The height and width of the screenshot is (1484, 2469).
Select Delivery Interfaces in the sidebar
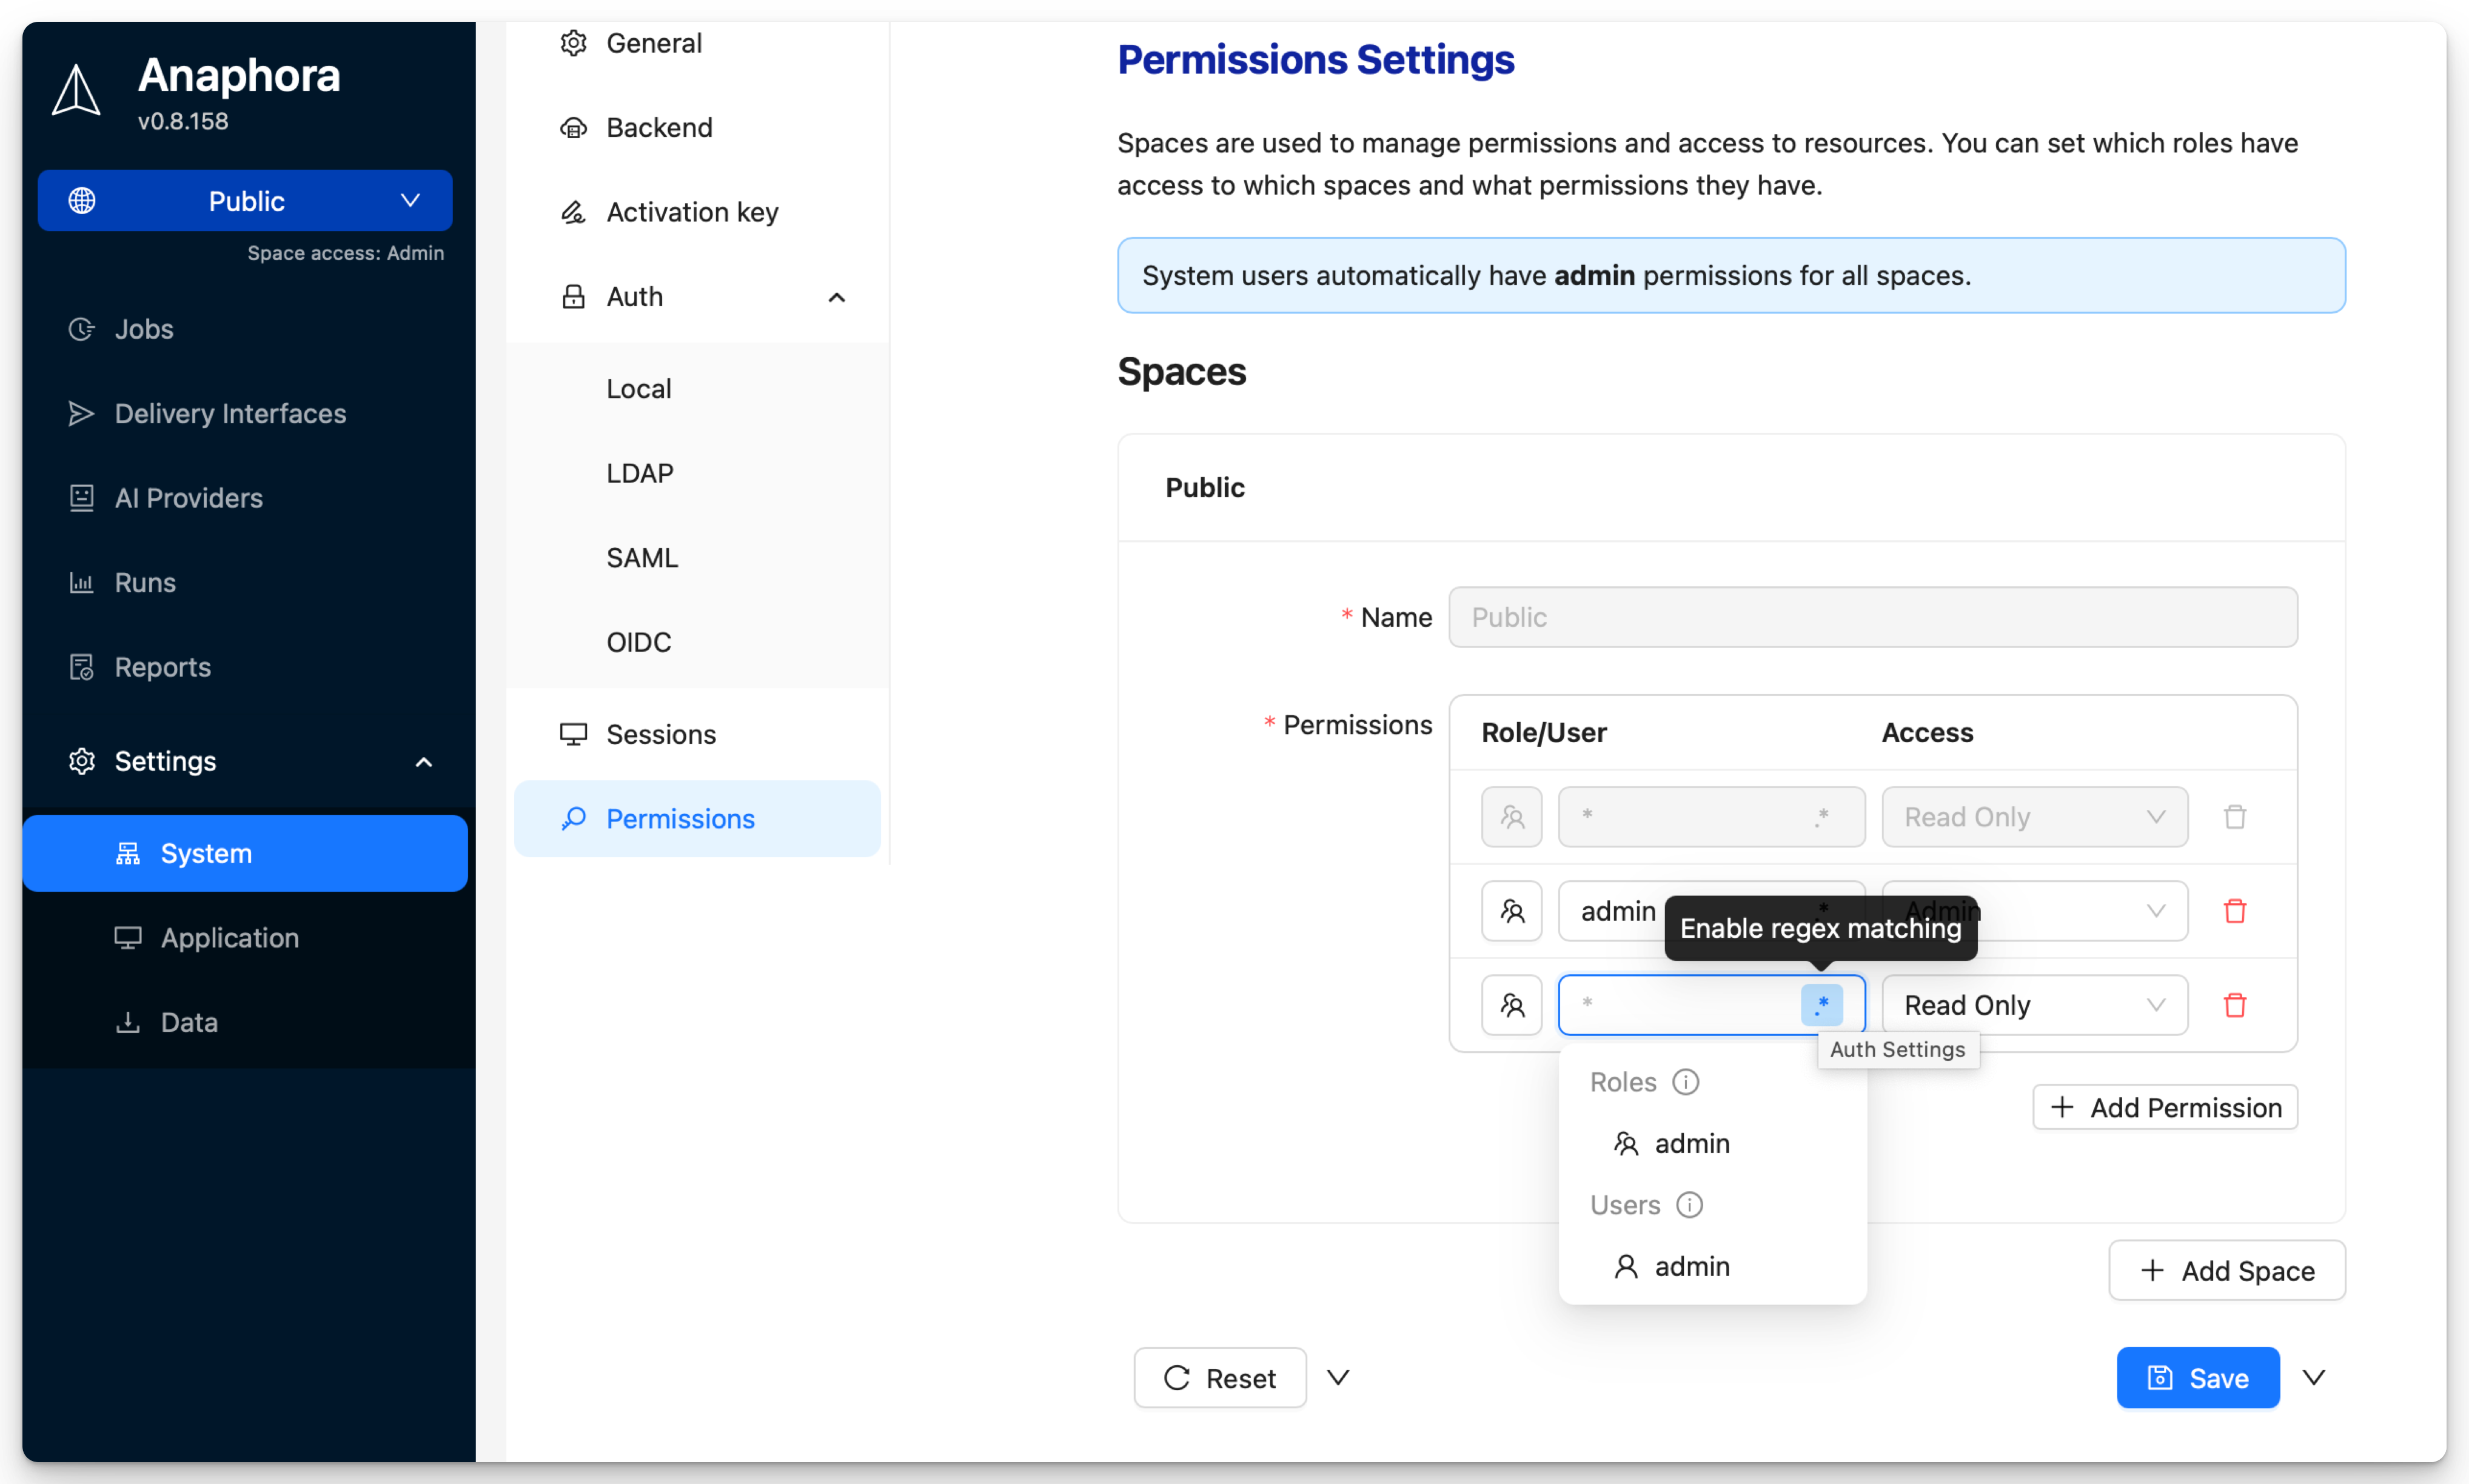tap(229, 413)
